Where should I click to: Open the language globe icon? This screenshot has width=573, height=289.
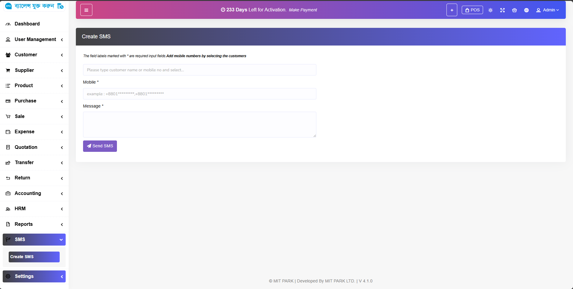tap(526, 10)
